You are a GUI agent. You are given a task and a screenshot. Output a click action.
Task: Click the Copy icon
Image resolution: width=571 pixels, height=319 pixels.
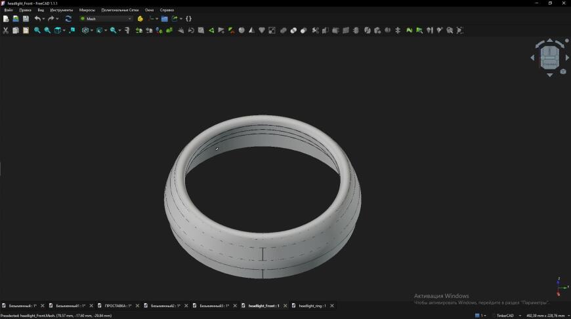point(16,31)
